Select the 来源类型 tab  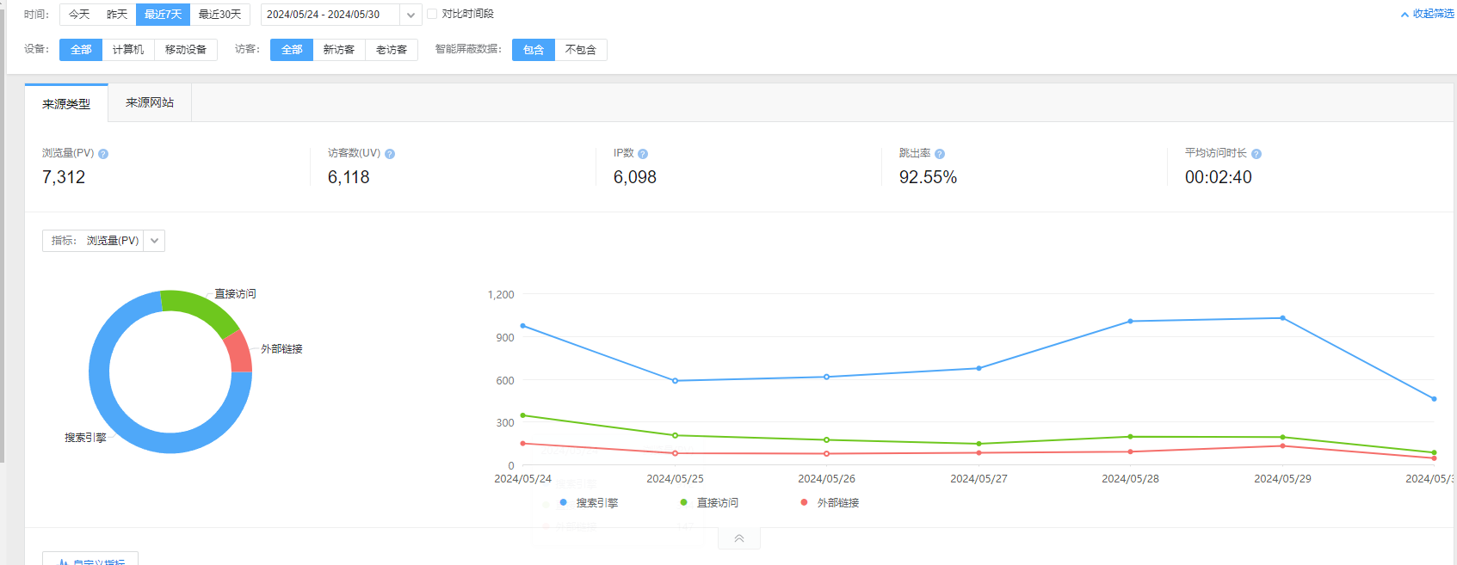(x=66, y=104)
